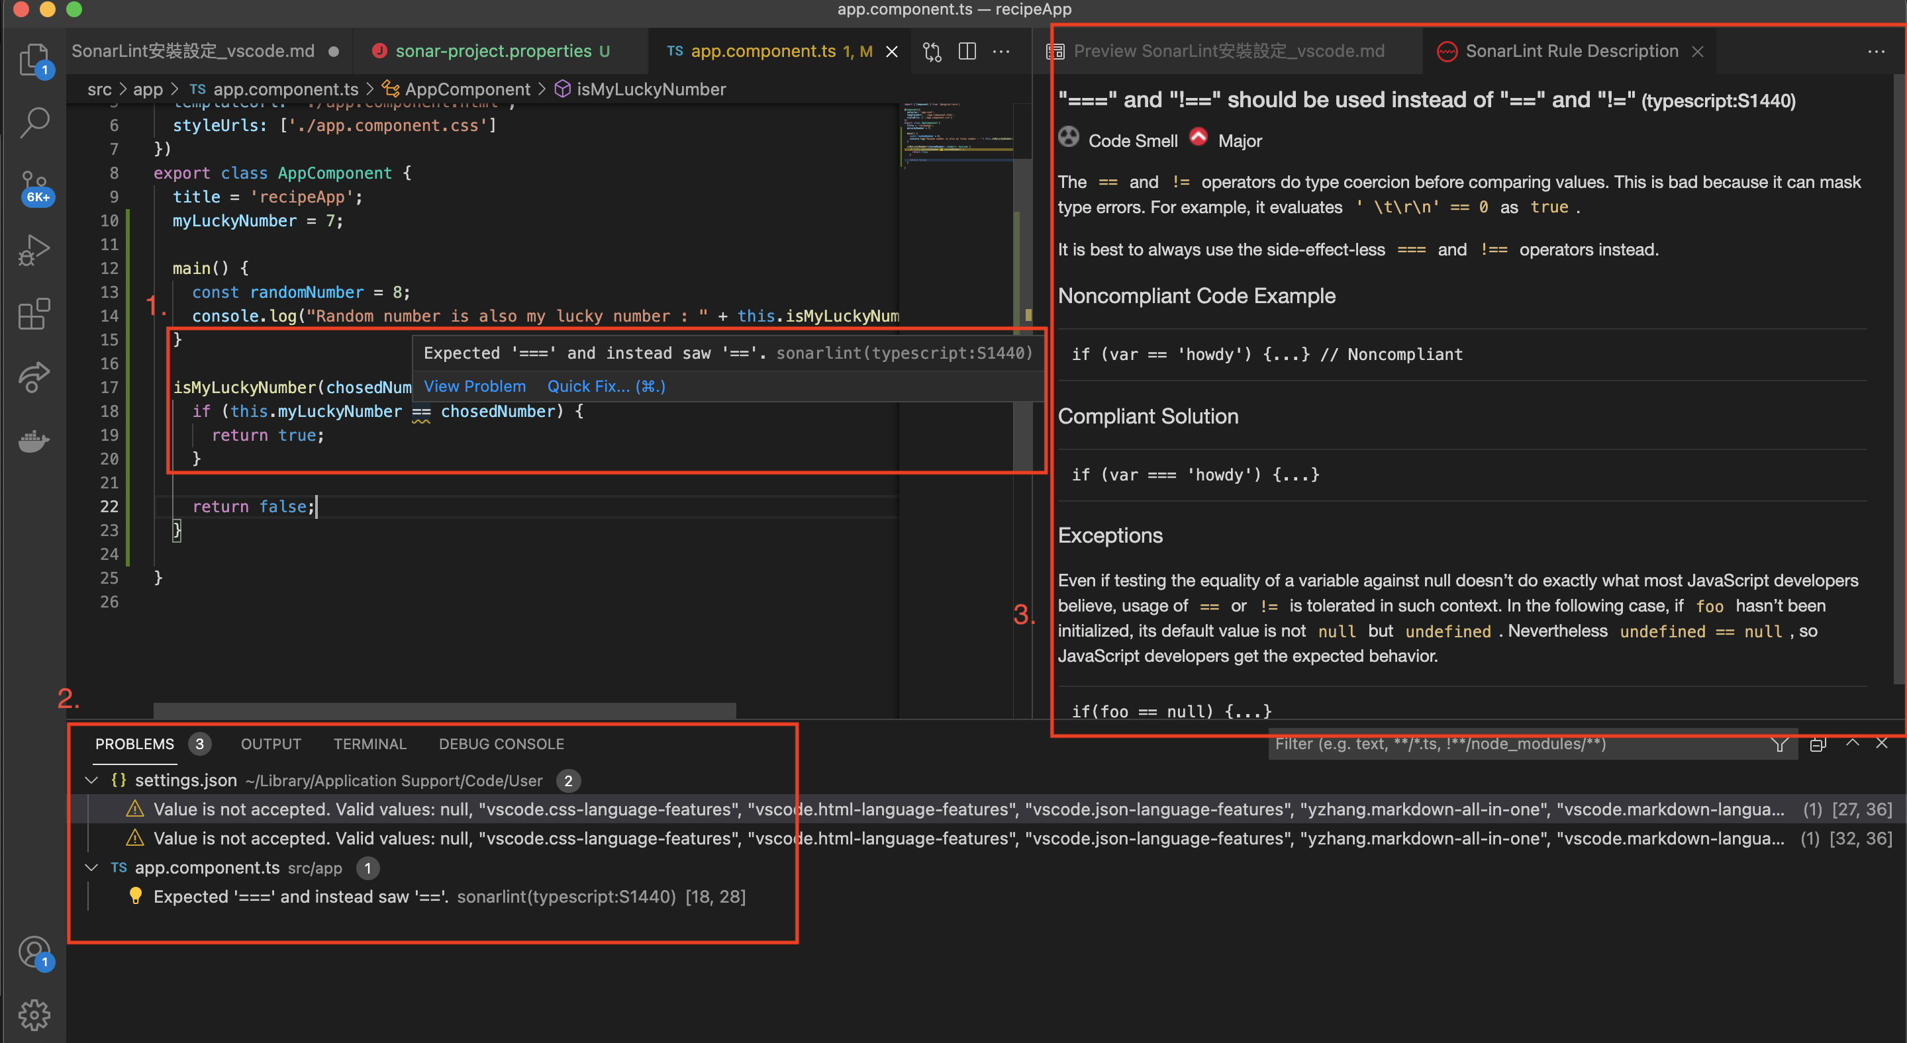1907x1043 pixels.
Task: Click the unsaved dot on SonarLint安裝設定_vscode.md tab
Action: coord(334,51)
